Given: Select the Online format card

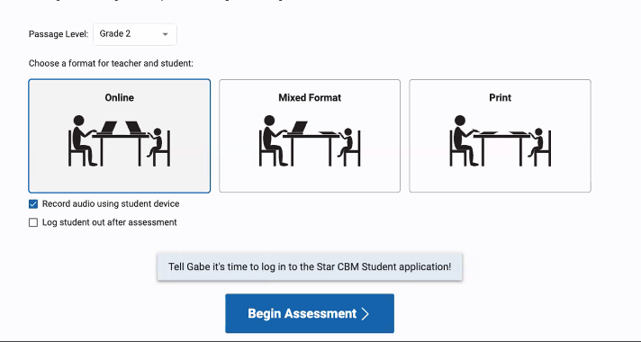Looking at the screenshot, I should 120,136.
